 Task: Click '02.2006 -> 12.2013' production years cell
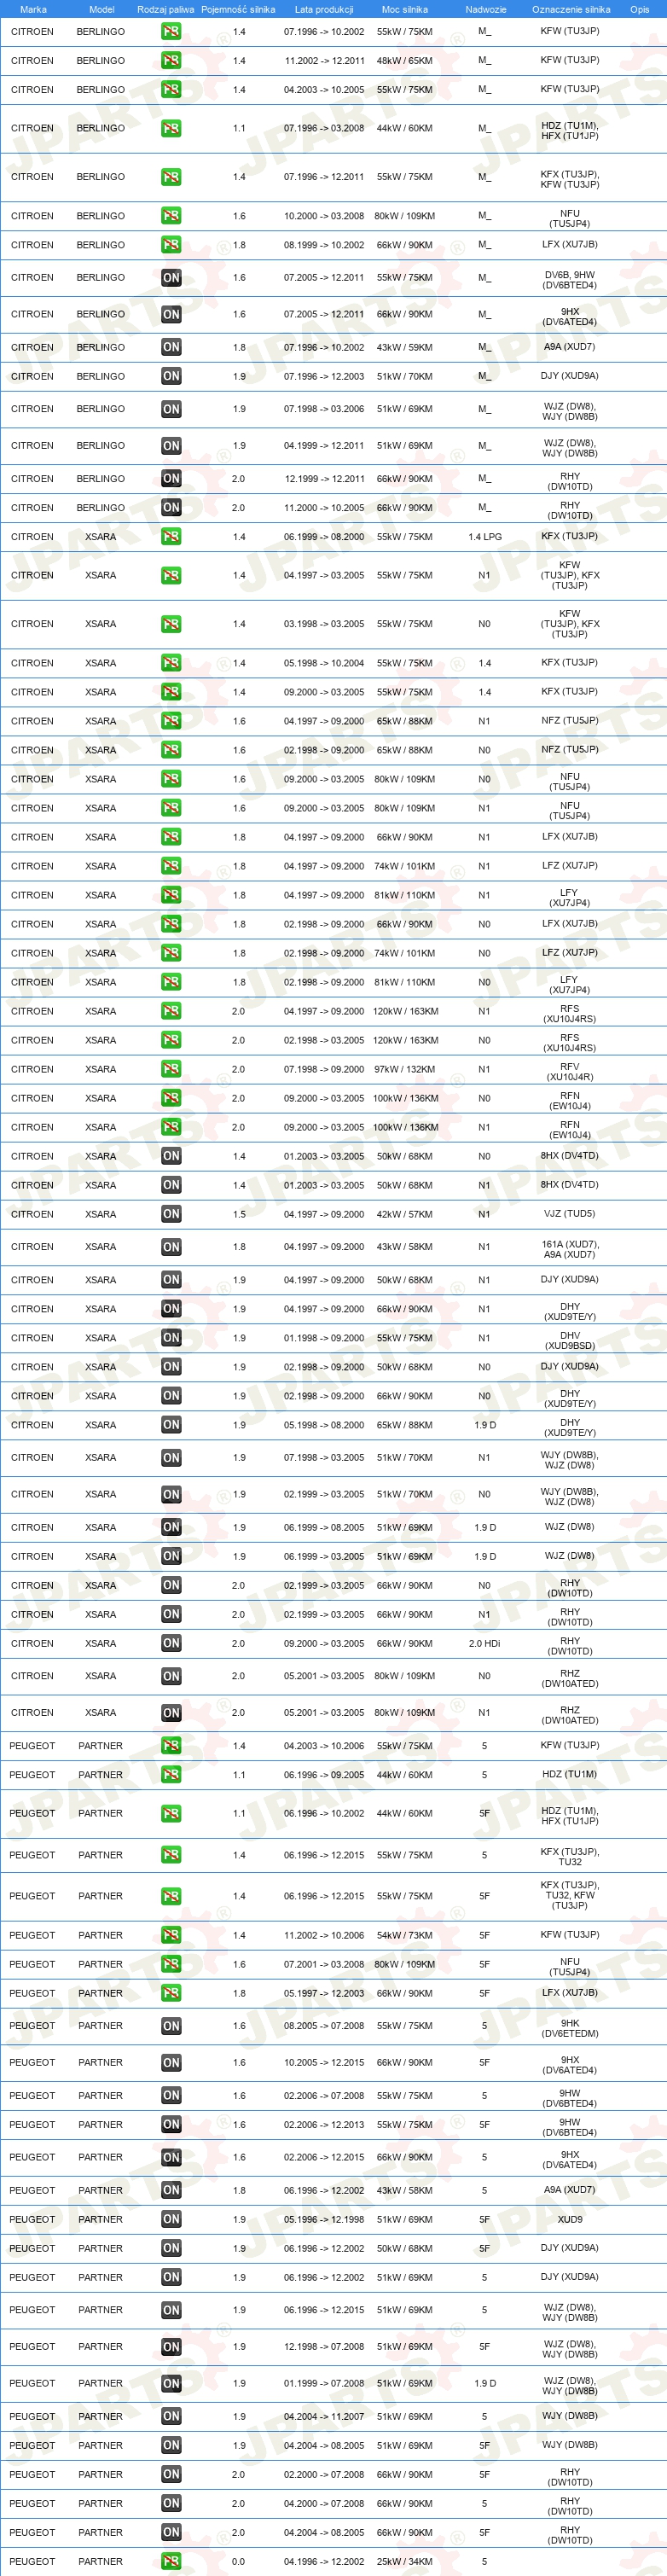(x=324, y=2124)
